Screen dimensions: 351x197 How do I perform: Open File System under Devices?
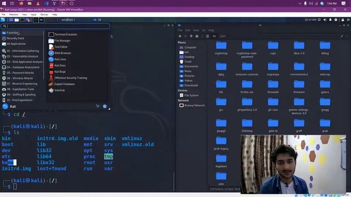[189, 95]
